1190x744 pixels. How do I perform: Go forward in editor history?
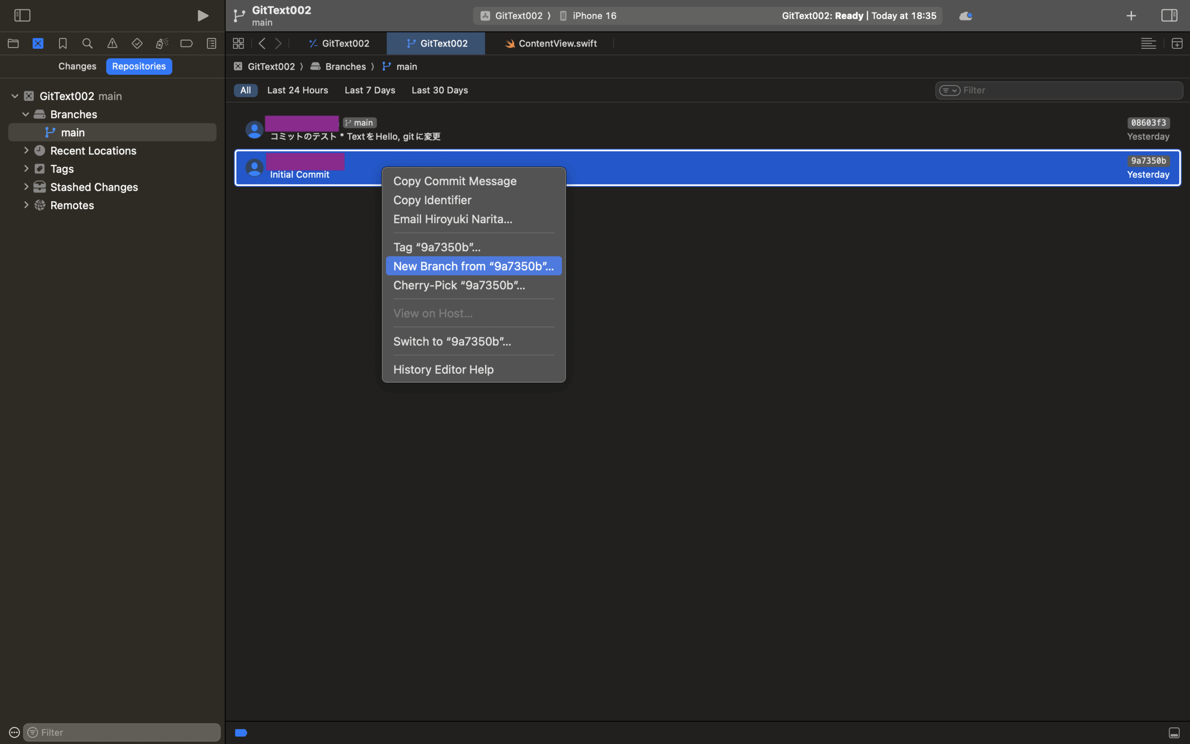(278, 43)
